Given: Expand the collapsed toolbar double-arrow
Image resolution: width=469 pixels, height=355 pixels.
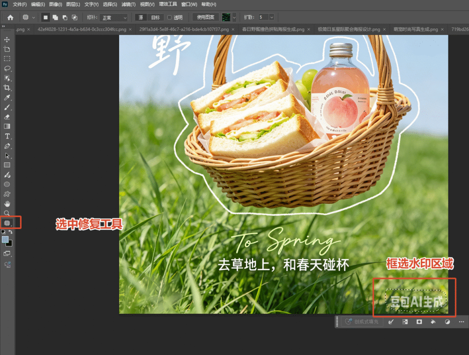Looking at the screenshot, I should click(x=4, y=26).
